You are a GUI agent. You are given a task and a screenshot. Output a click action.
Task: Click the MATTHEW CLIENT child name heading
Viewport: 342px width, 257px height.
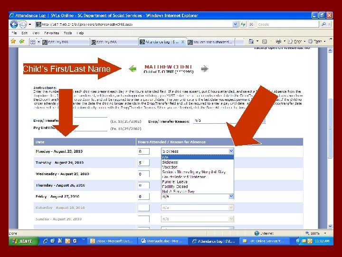168,67
